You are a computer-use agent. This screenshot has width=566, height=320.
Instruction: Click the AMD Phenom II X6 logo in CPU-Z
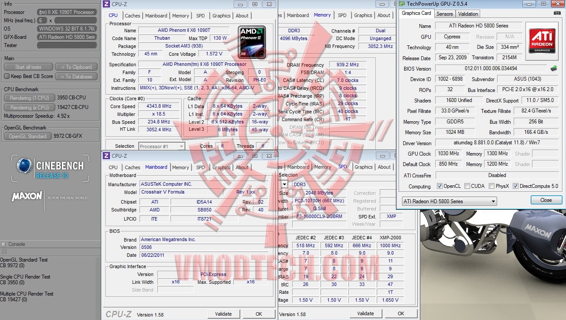point(252,42)
